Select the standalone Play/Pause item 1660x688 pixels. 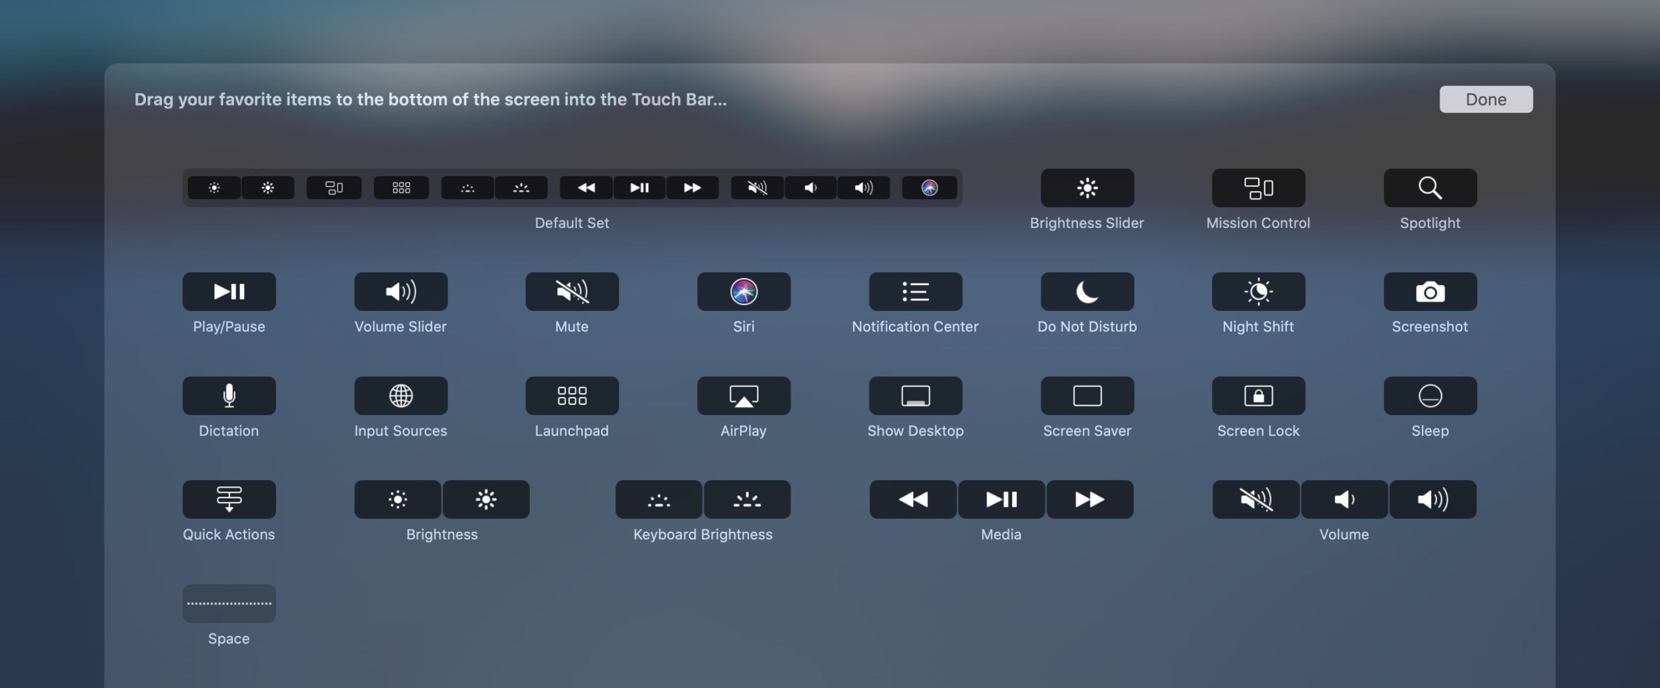[x=229, y=292]
